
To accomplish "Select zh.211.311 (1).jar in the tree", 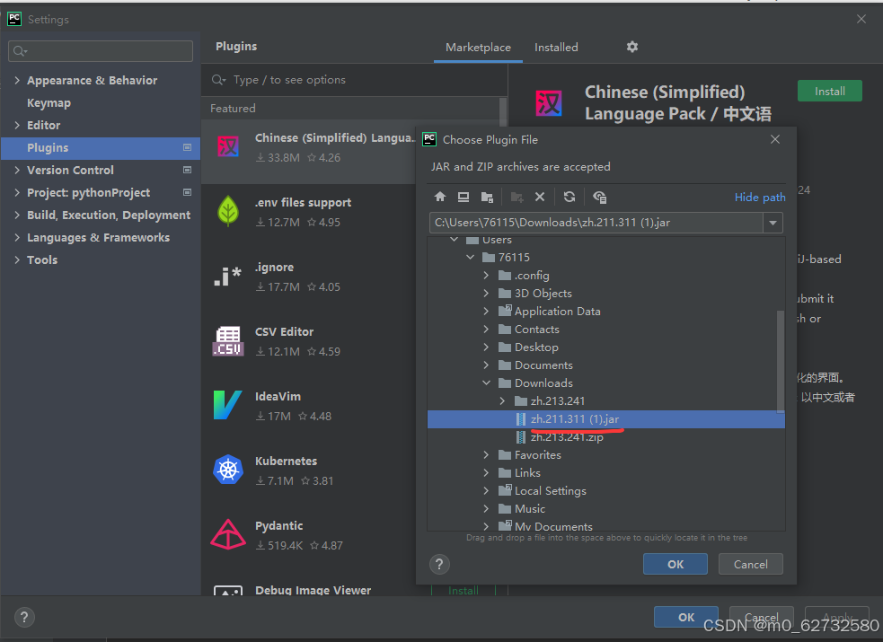I will [606, 419].
